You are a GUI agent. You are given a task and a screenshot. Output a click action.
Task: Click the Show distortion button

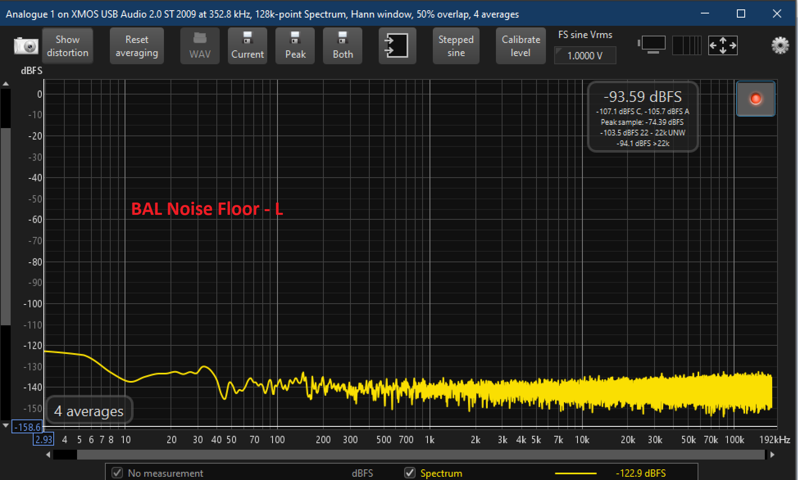click(68, 46)
